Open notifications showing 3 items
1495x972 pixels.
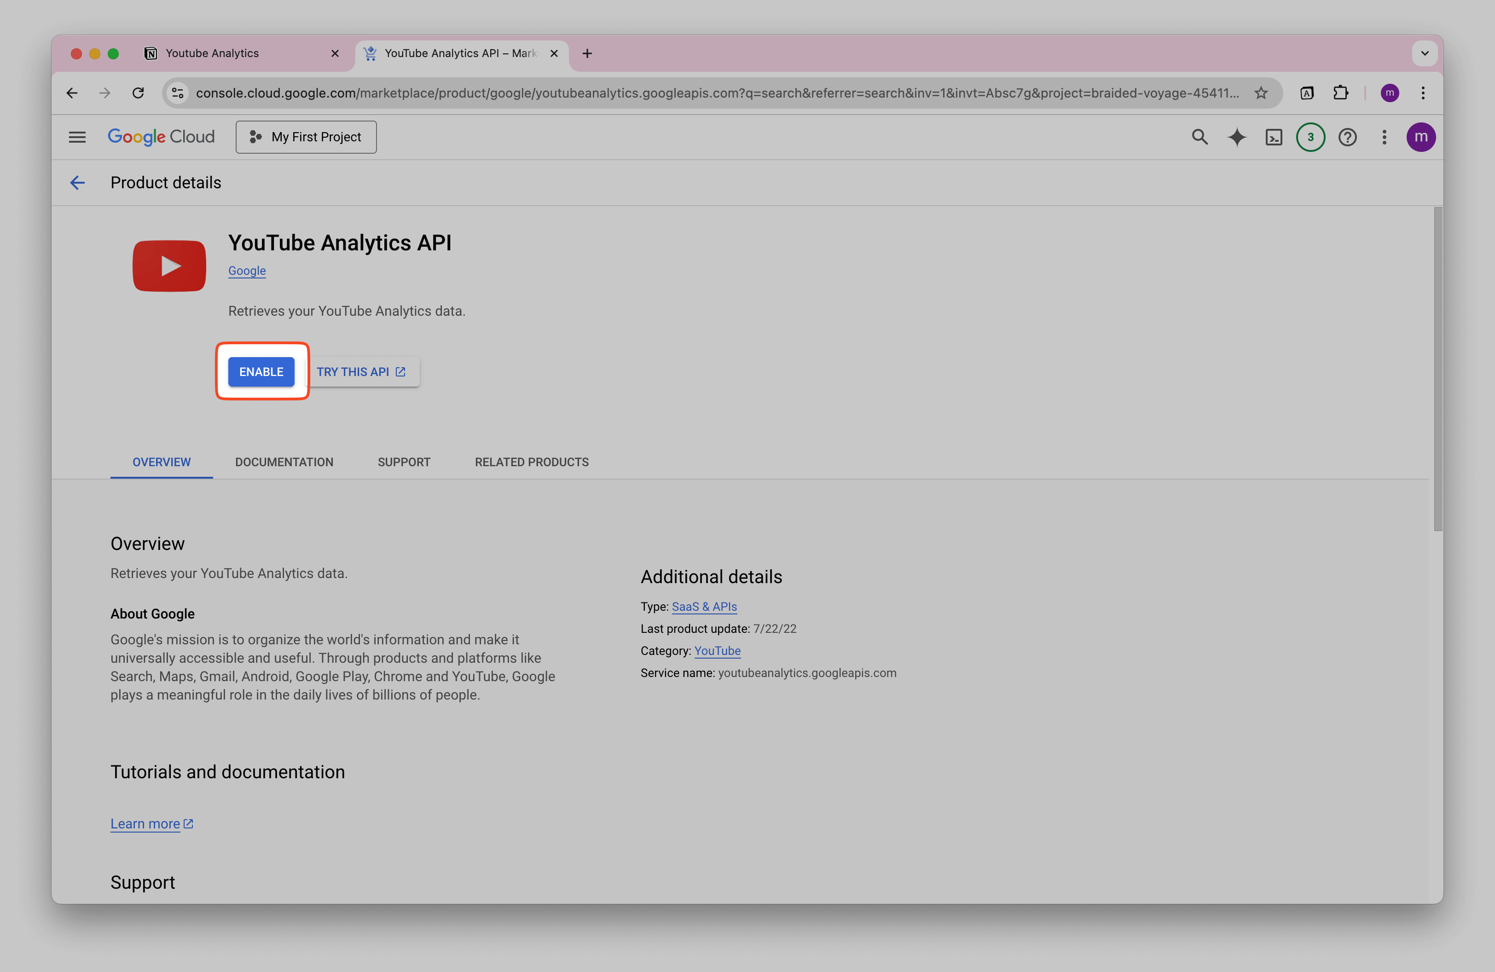click(1310, 137)
